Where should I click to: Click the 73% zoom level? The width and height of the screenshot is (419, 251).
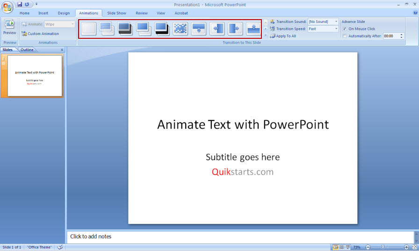click(357, 247)
